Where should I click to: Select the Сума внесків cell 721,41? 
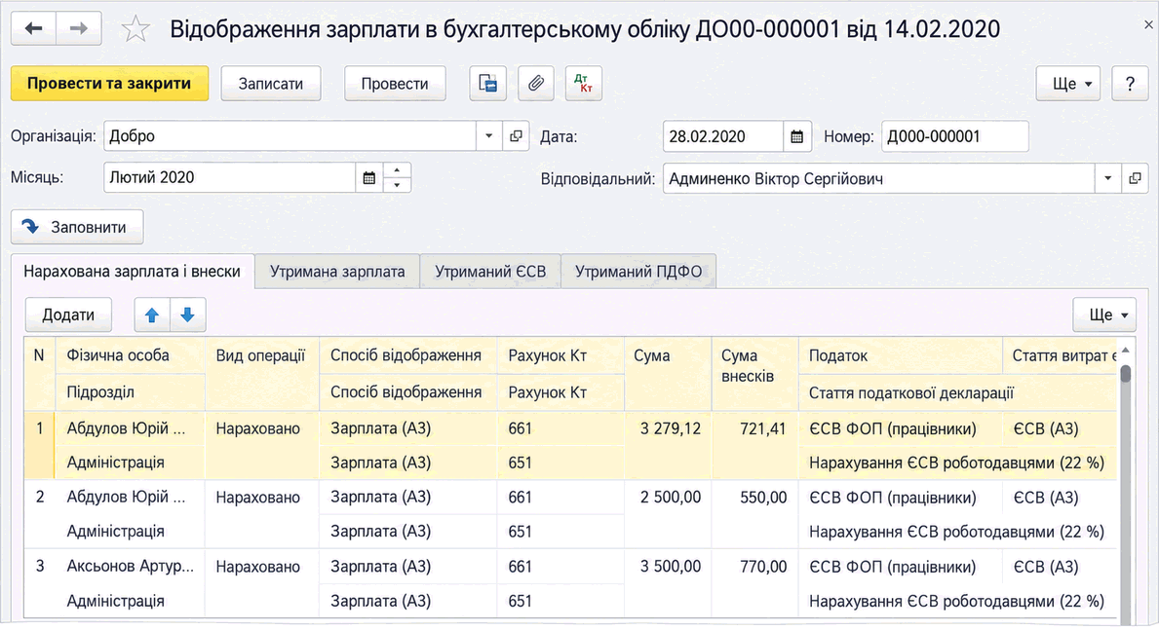(755, 429)
